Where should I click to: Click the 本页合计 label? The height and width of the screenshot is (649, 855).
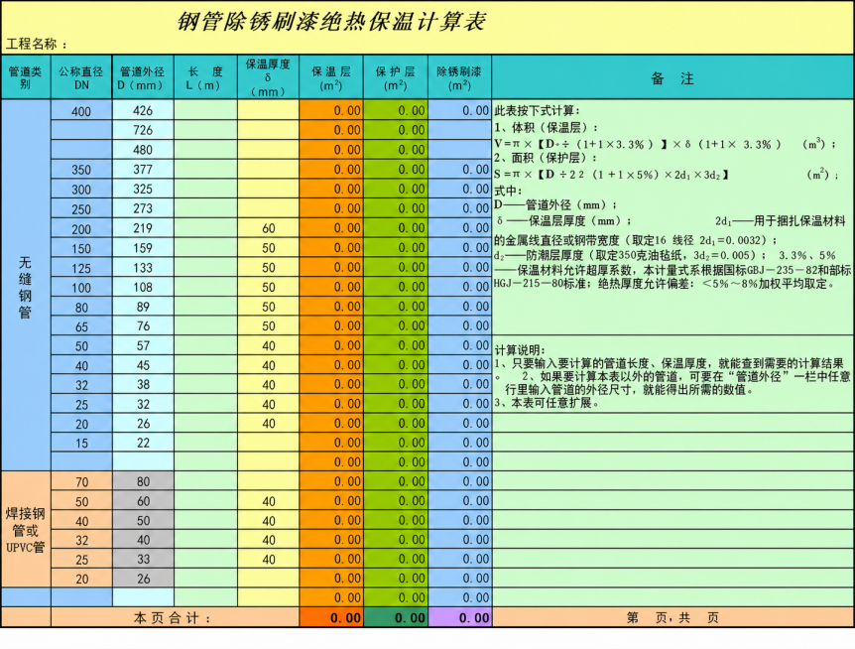pyautogui.click(x=175, y=617)
